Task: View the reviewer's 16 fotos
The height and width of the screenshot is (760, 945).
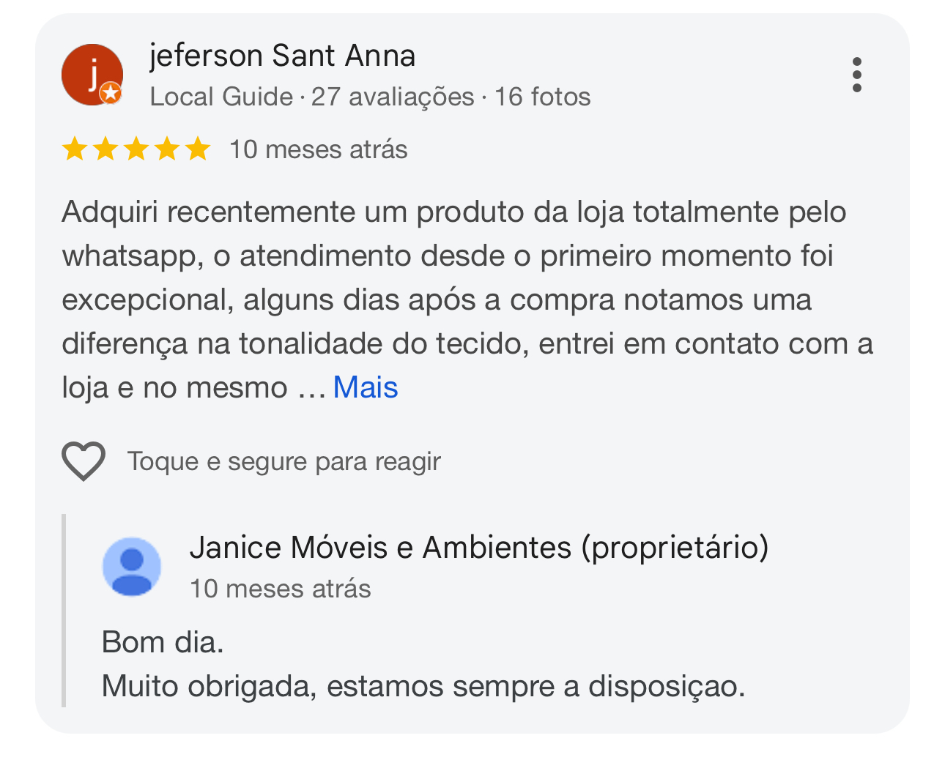Action: tap(542, 97)
